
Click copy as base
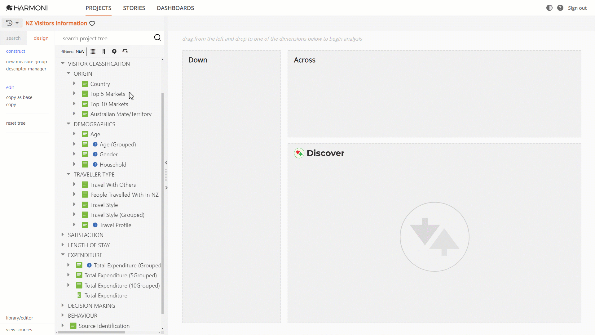click(19, 97)
